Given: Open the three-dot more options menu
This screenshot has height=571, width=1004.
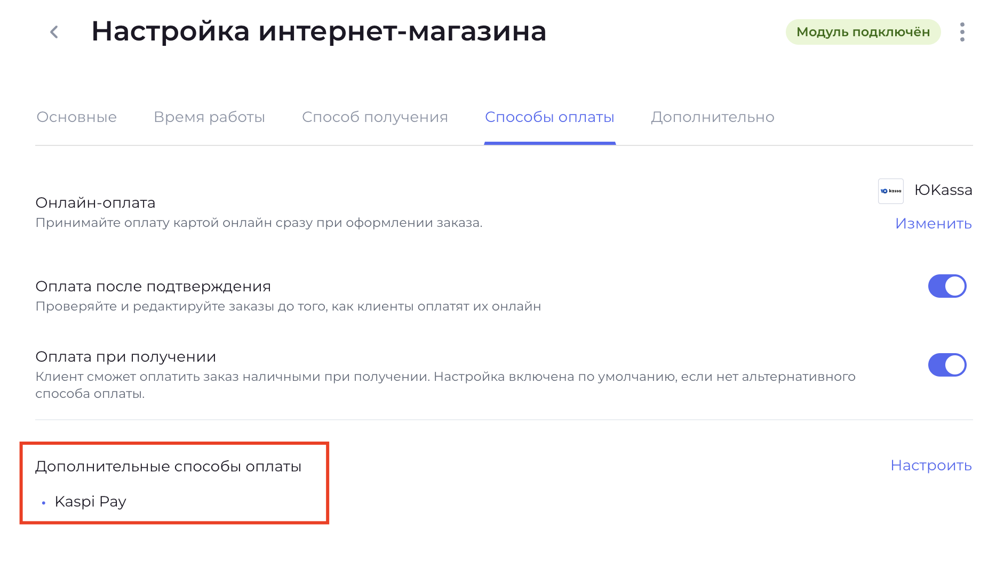Looking at the screenshot, I should [962, 32].
